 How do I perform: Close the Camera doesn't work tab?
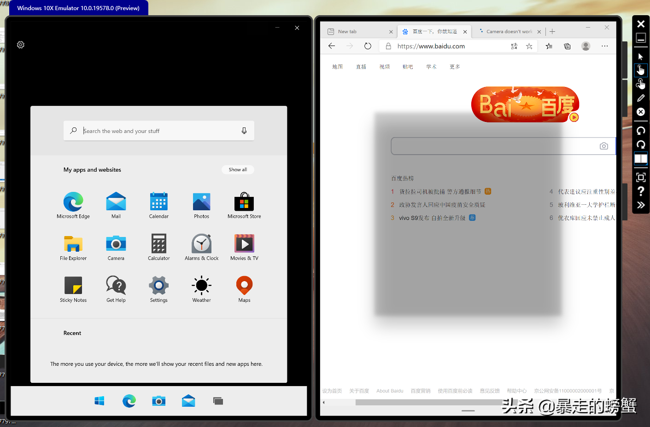[x=539, y=32]
